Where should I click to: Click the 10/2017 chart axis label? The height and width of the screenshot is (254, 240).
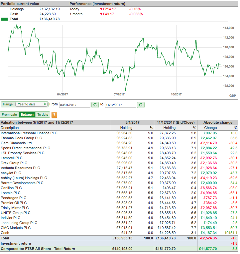coord(176,94)
